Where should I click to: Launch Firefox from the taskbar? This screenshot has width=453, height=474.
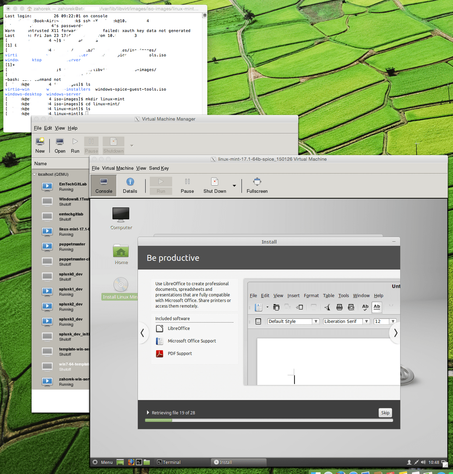(x=131, y=462)
